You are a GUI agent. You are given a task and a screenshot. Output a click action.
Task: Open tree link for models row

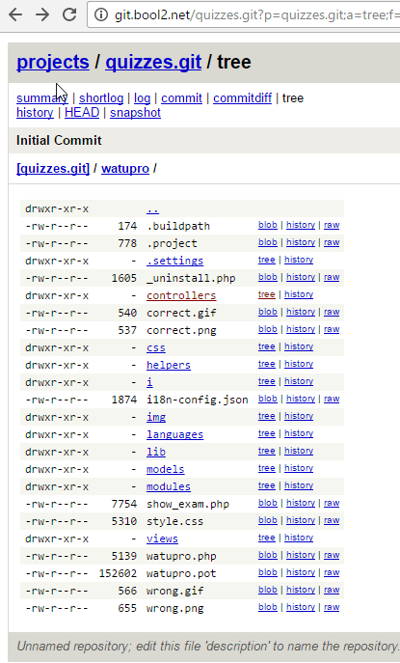pyautogui.click(x=267, y=468)
